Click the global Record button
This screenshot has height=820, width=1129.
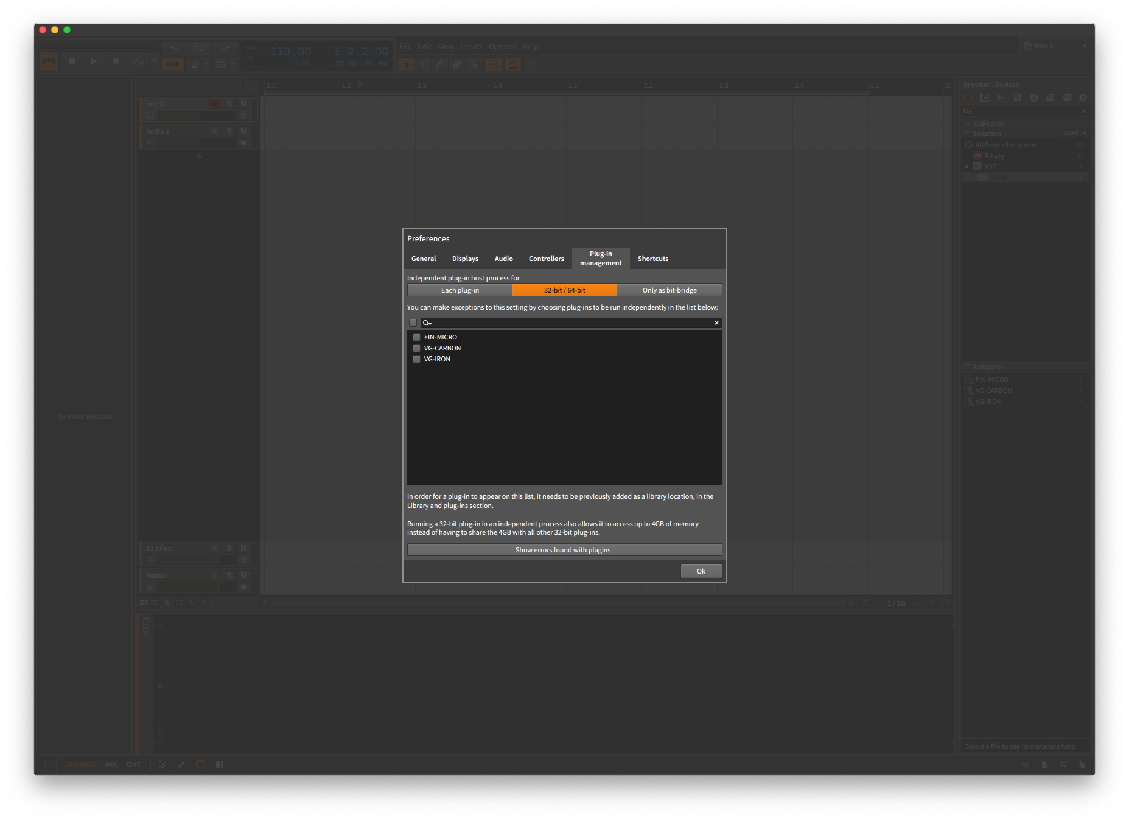click(116, 61)
